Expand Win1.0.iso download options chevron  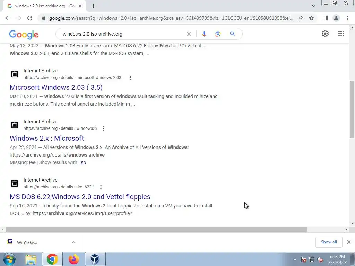pyautogui.click(x=74, y=242)
